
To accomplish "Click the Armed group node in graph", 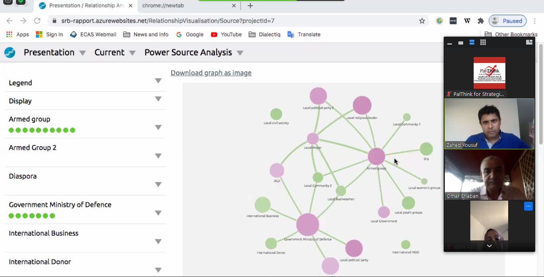I will 376,156.
